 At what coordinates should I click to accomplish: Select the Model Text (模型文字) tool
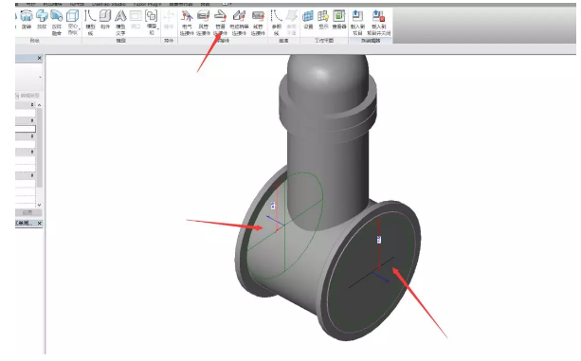pyautogui.click(x=120, y=23)
